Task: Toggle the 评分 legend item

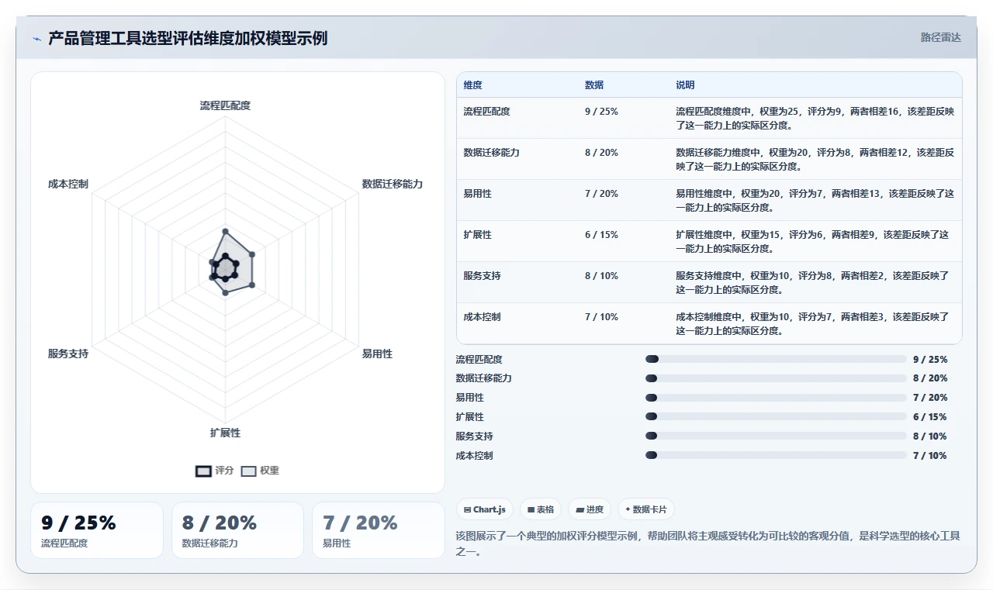Action: (x=215, y=471)
